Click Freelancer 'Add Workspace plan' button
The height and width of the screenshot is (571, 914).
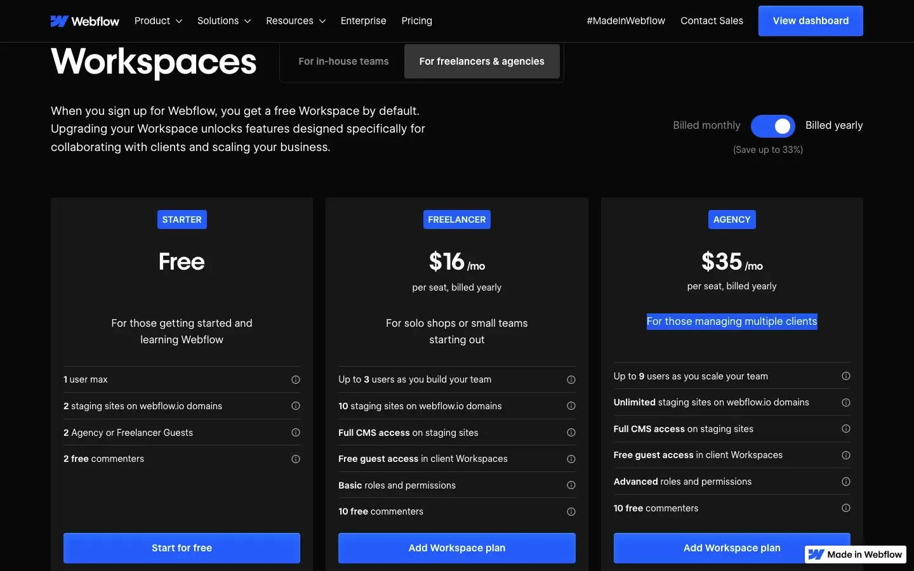[457, 548]
